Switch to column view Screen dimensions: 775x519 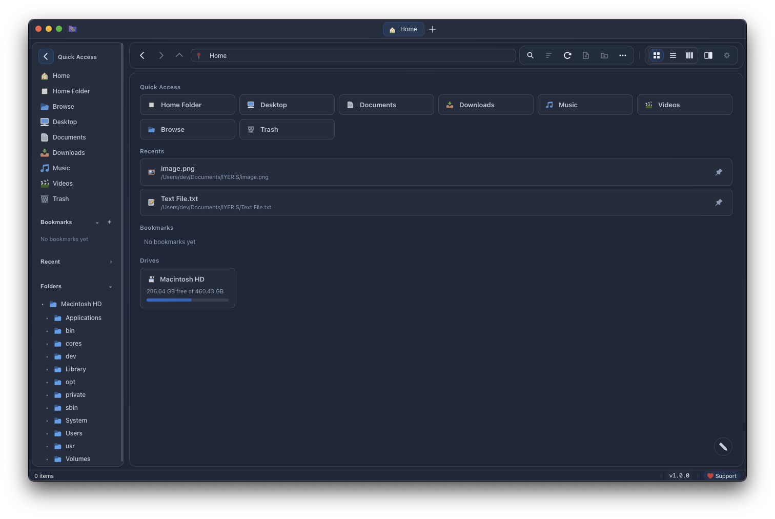(x=689, y=55)
